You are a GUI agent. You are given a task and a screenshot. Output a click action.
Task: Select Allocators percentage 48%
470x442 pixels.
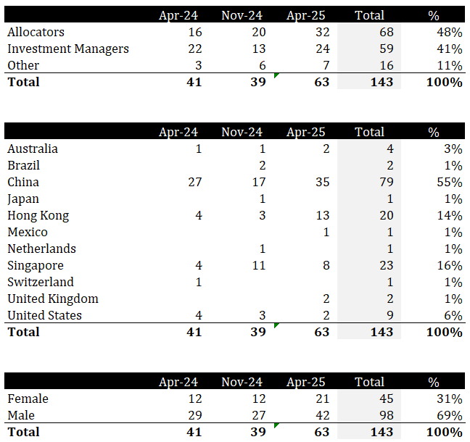(449, 32)
